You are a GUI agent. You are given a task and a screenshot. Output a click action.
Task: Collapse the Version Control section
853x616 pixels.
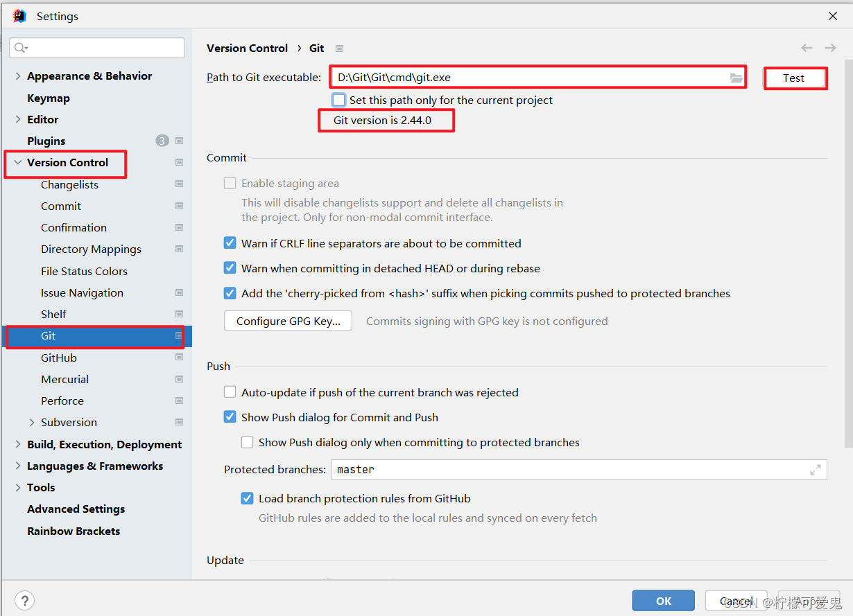click(x=18, y=162)
